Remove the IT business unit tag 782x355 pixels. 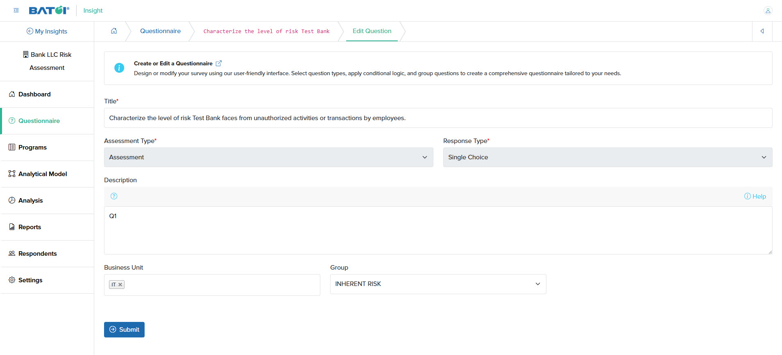point(120,285)
